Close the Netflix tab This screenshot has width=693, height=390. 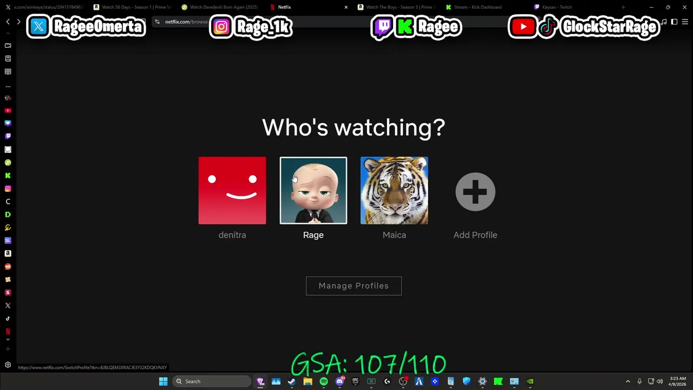346,7
